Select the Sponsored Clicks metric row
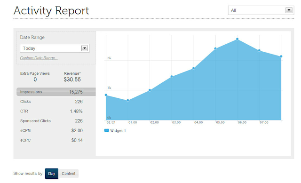The image size is (301, 183). (x=51, y=121)
